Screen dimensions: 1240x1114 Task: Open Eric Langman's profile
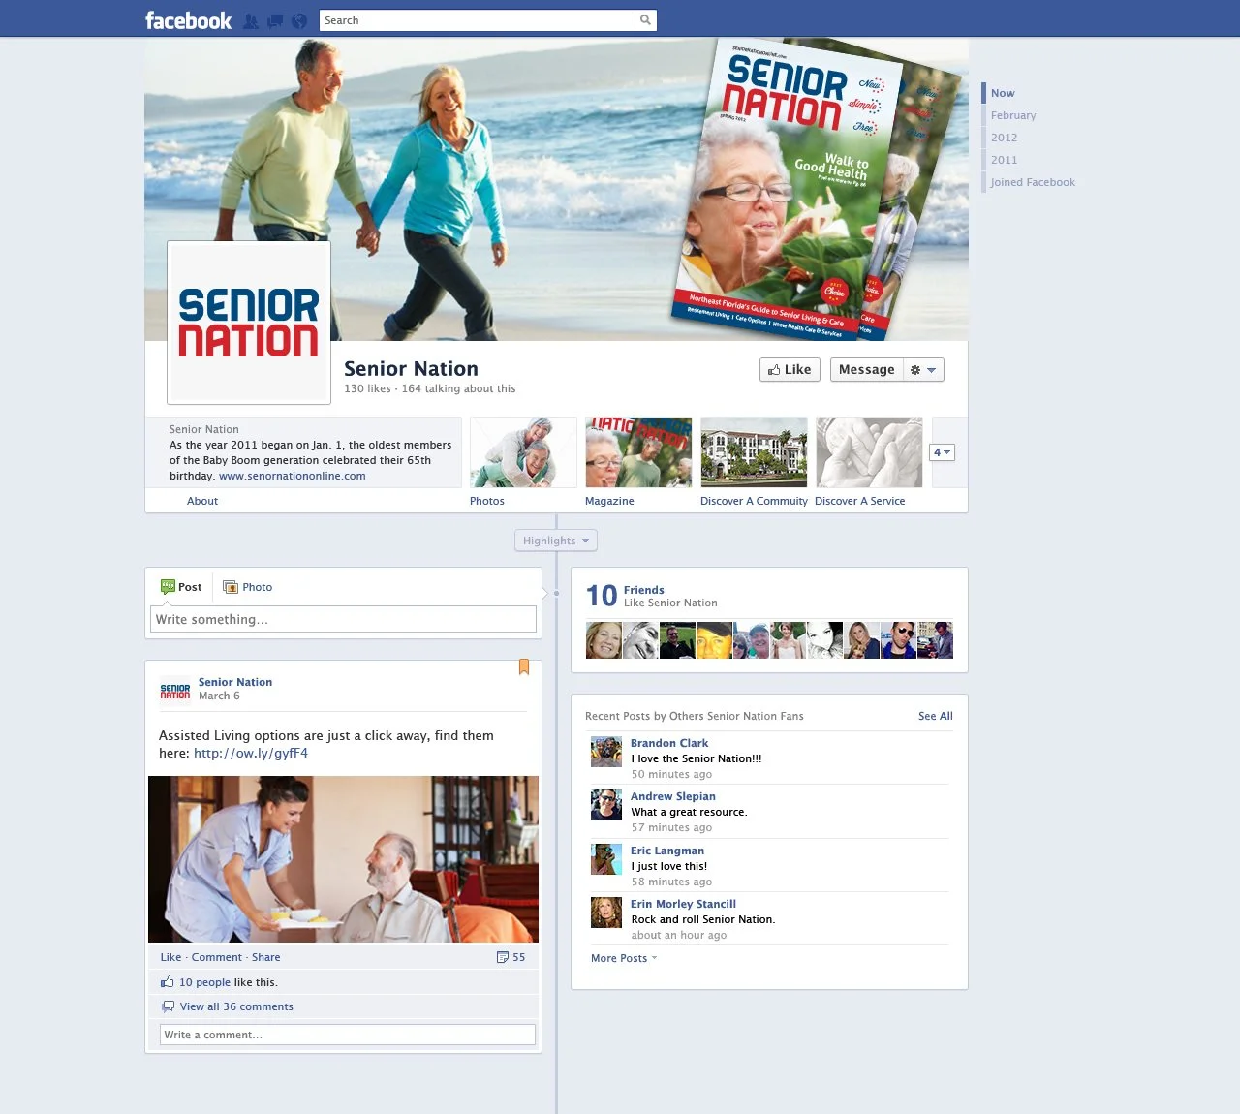coord(667,851)
